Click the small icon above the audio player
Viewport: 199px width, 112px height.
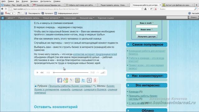tap(104, 68)
